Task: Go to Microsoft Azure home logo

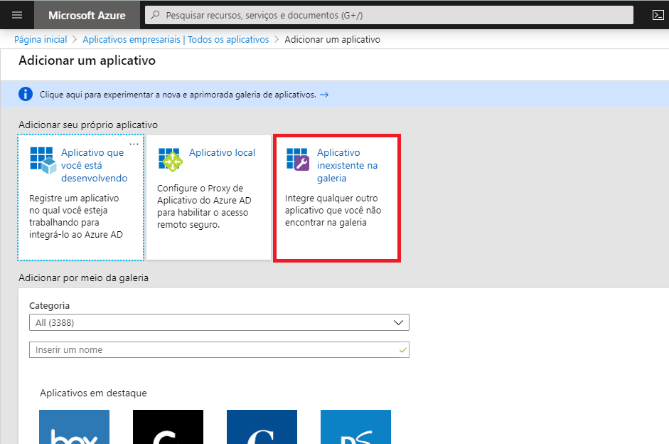Action: pos(87,16)
